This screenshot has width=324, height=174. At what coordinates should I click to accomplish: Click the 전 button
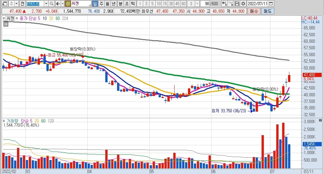22,4
